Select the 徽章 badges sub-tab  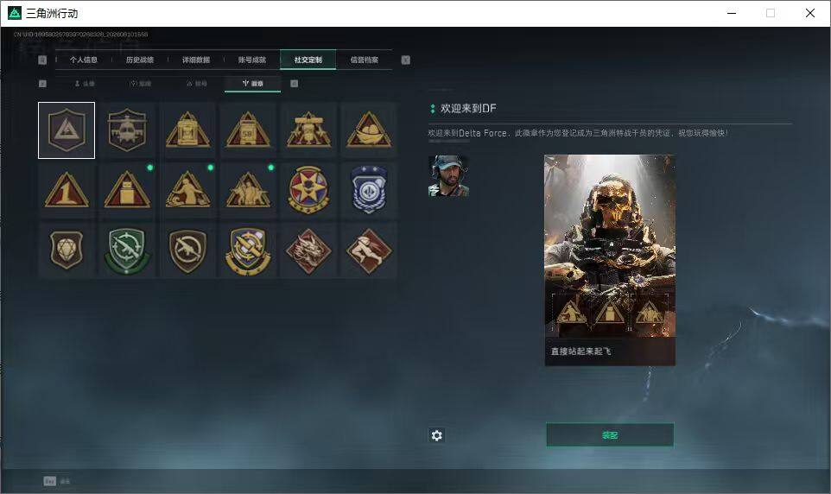[253, 84]
